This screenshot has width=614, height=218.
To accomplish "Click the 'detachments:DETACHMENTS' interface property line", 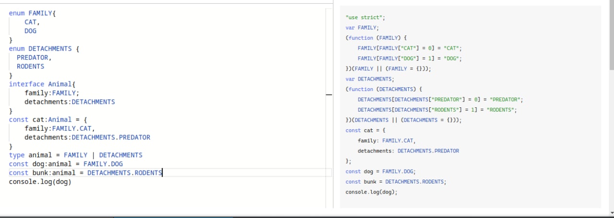I will tap(70, 102).
